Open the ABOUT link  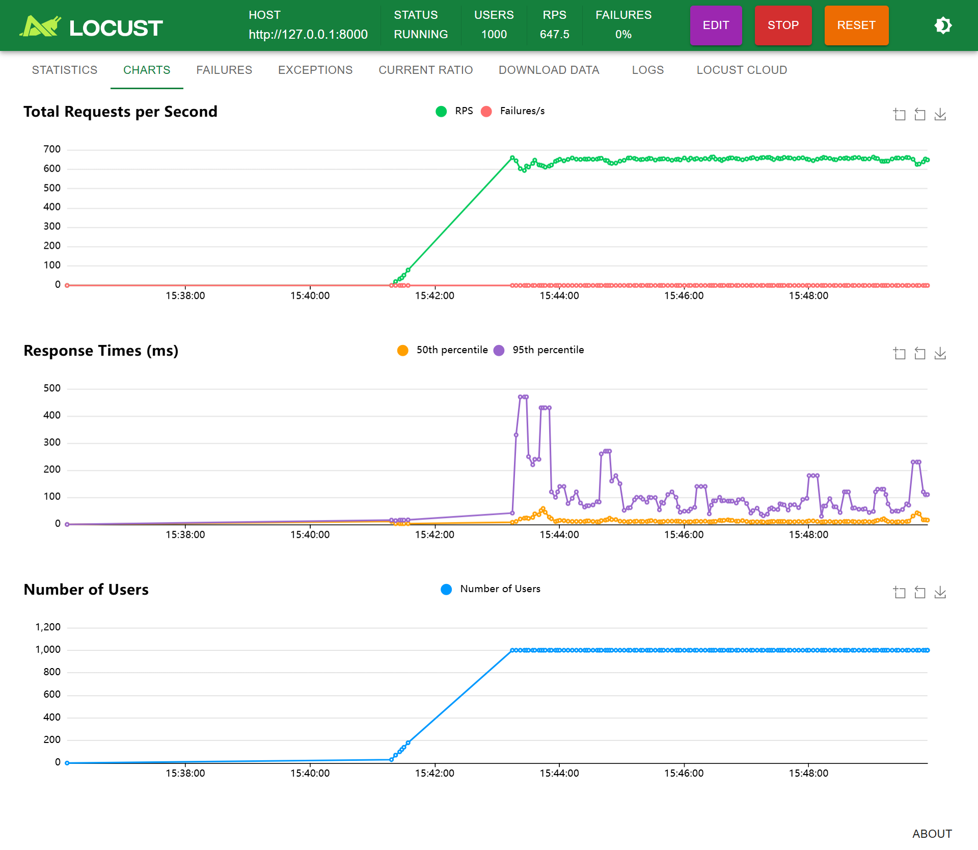[932, 834]
